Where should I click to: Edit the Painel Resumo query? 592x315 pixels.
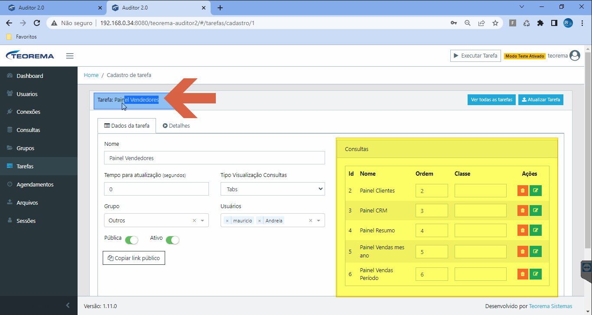[536, 230]
